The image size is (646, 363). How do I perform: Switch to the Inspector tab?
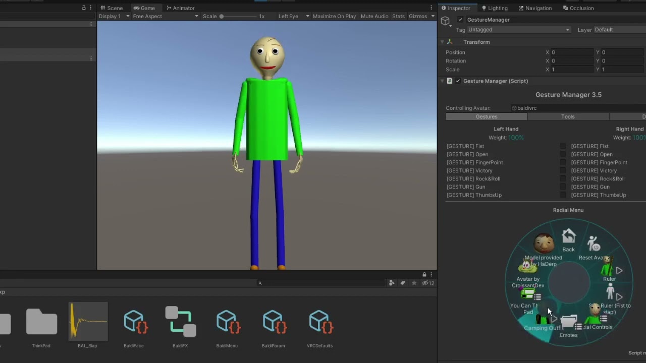[456, 8]
